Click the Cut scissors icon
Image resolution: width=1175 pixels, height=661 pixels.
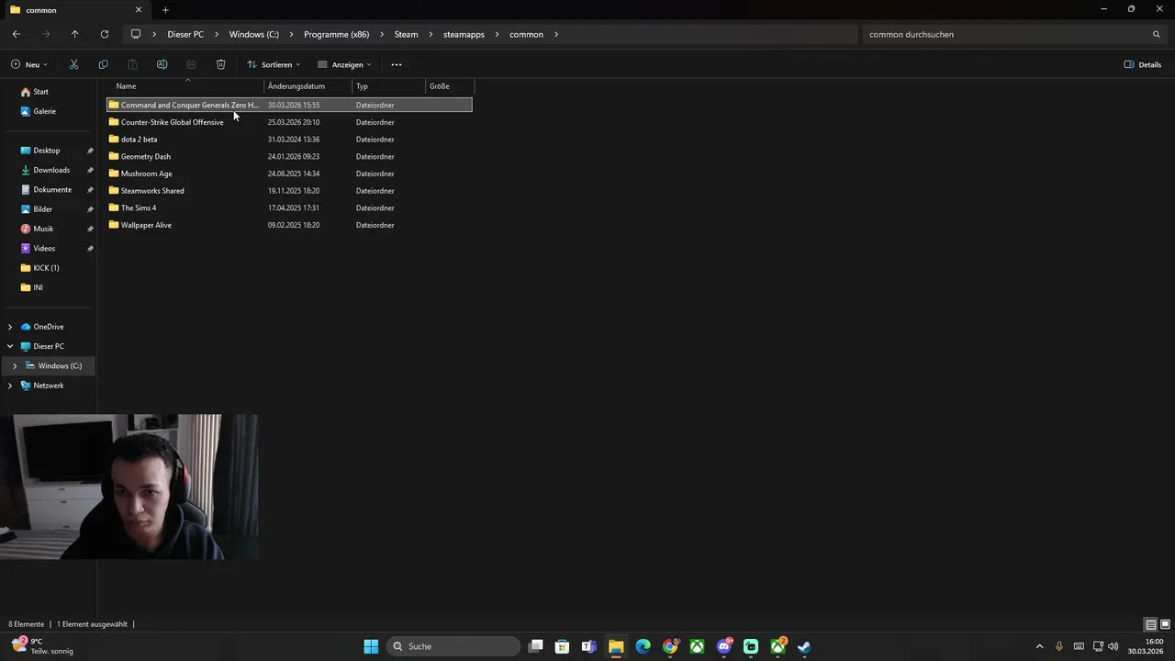tap(74, 64)
